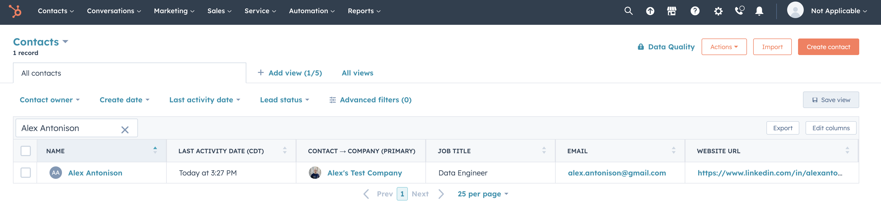
Task: Open the Lead status filter
Action: (x=284, y=100)
